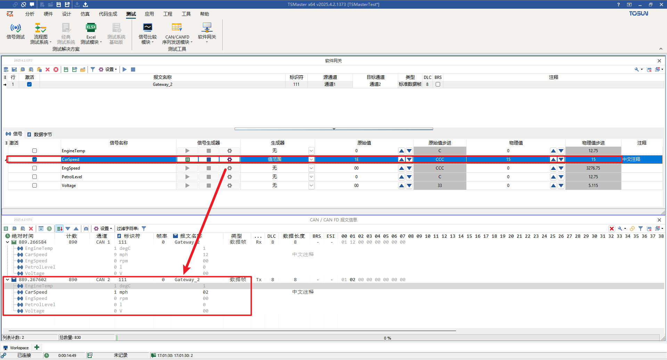This screenshot has height=360, width=667.
Task: Enable the Voltage signal checkbox
Action: [x=34, y=186]
